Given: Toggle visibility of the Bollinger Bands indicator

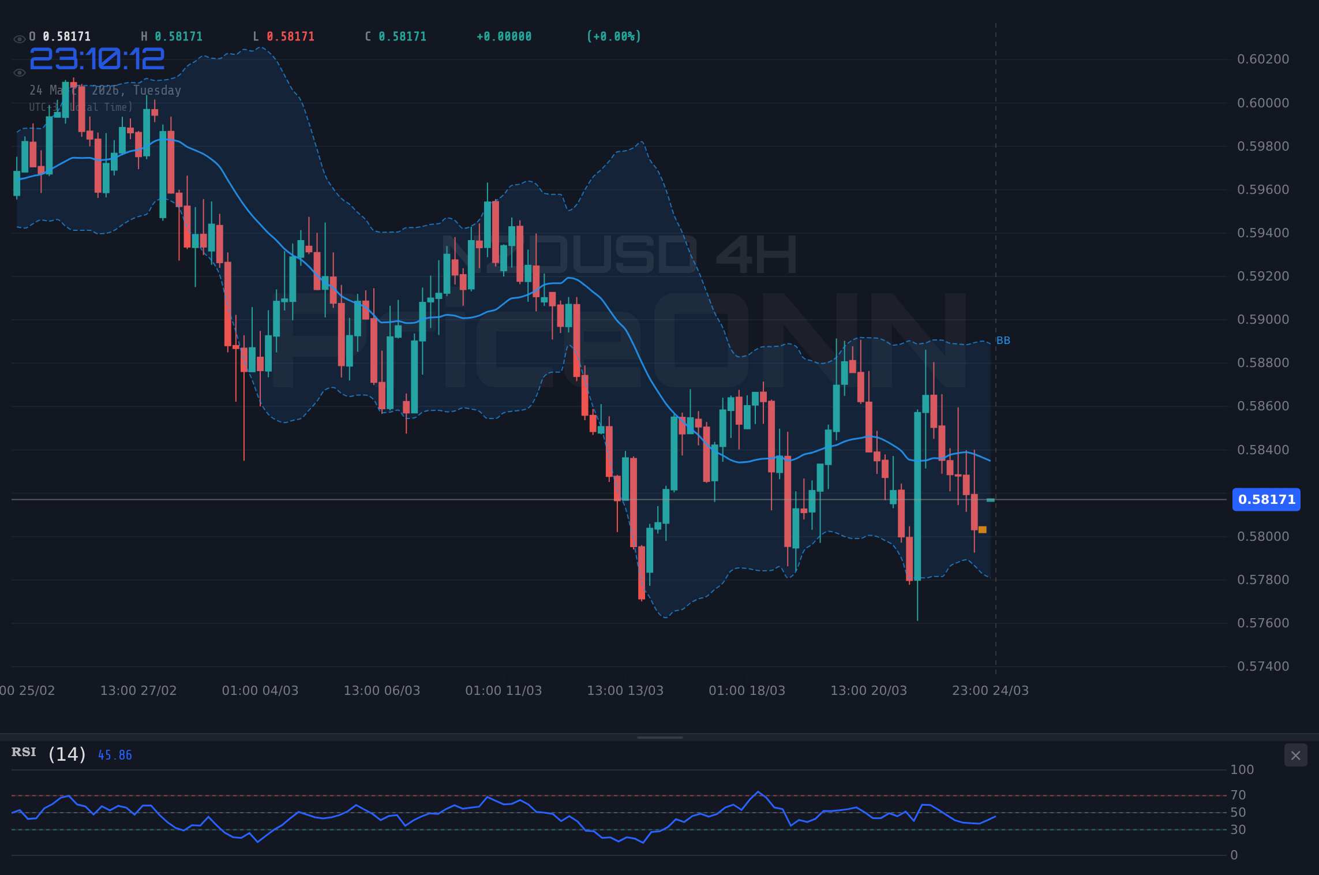Looking at the screenshot, I should coord(19,72).
